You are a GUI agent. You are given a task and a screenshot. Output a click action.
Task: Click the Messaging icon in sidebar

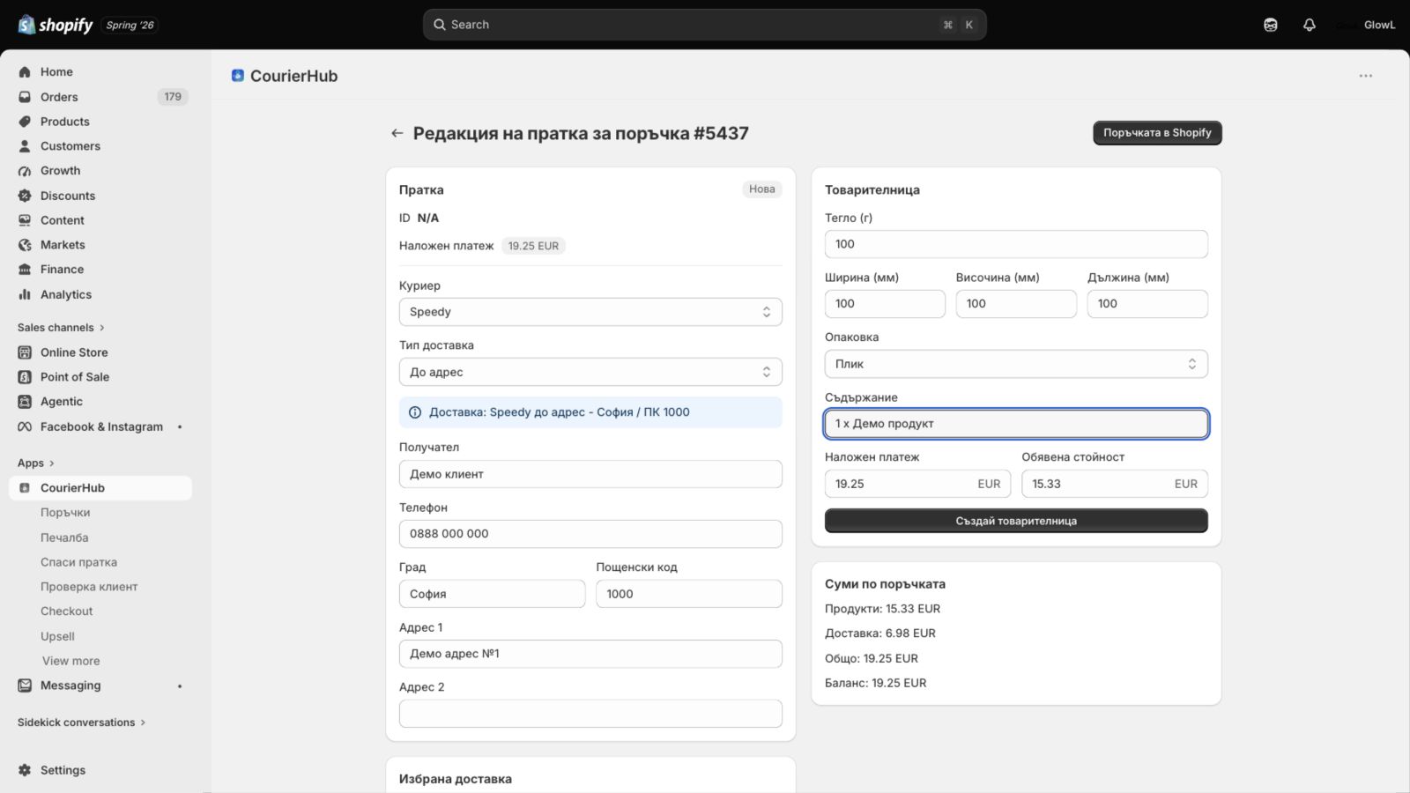(x=25, y=686)
